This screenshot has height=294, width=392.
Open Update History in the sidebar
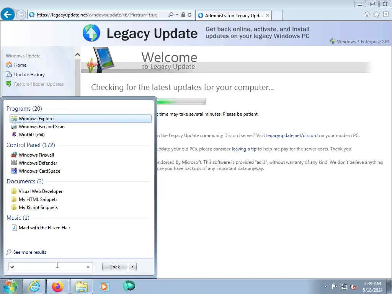[x=29, y=75]
